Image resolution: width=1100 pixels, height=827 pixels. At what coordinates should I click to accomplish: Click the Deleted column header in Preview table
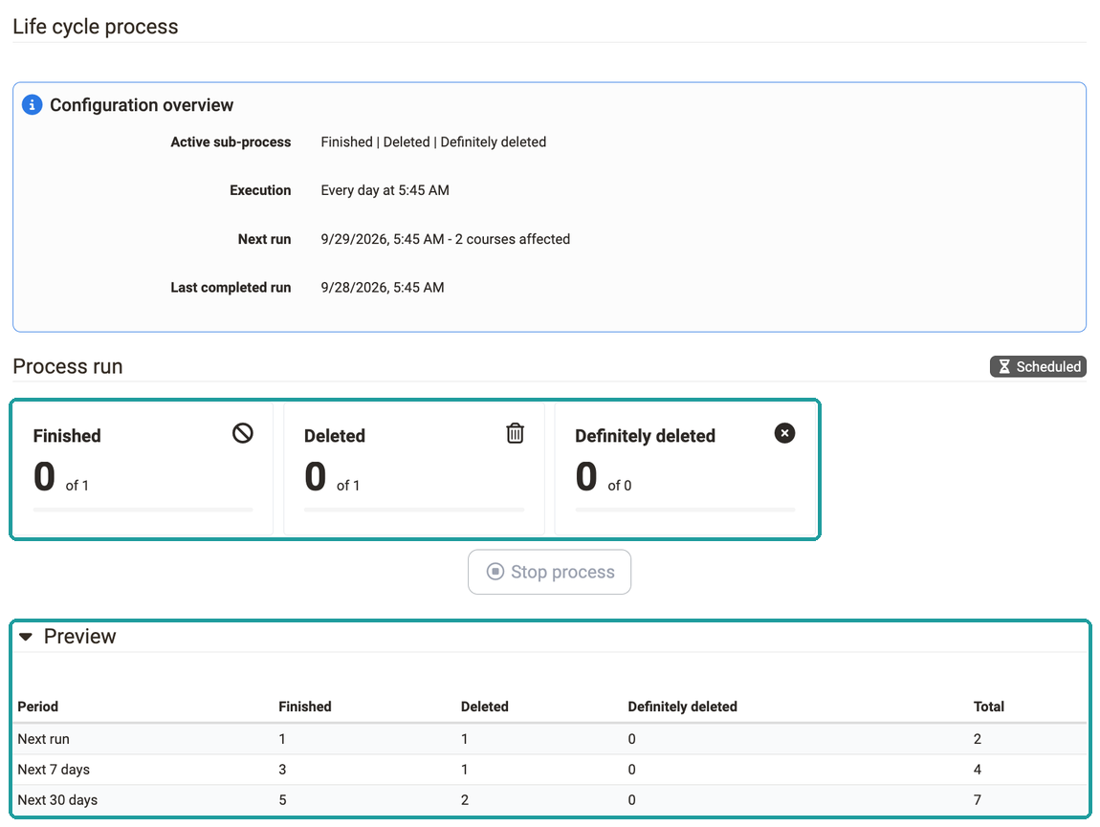(x=485, y=707)
